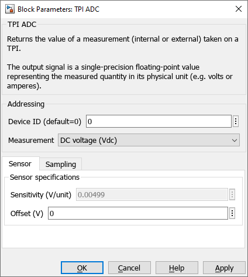248x277 pixels.
Task: Switch to the Sampling tab
Action: (61, 164)
